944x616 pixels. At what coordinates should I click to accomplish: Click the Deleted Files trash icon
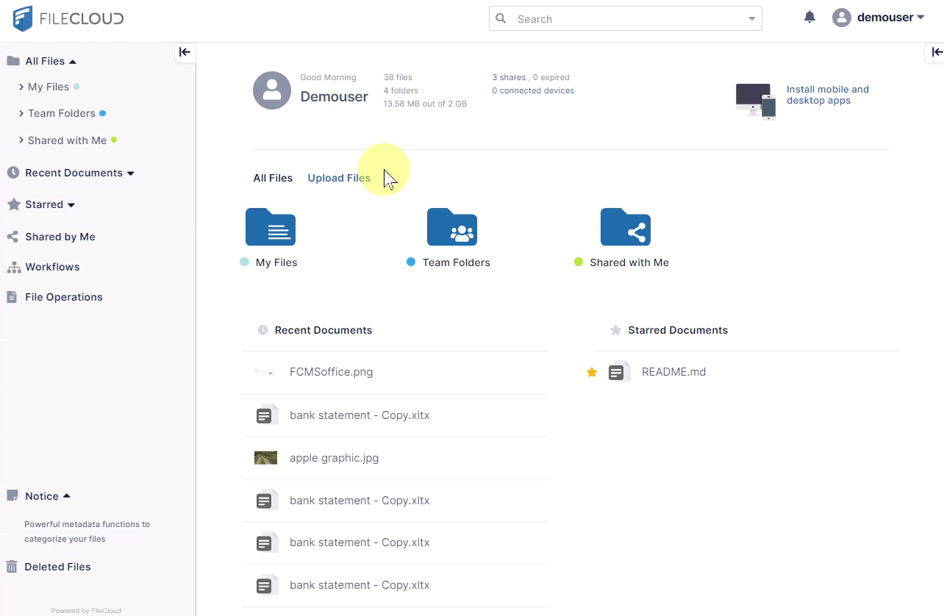tap(12, 567)
